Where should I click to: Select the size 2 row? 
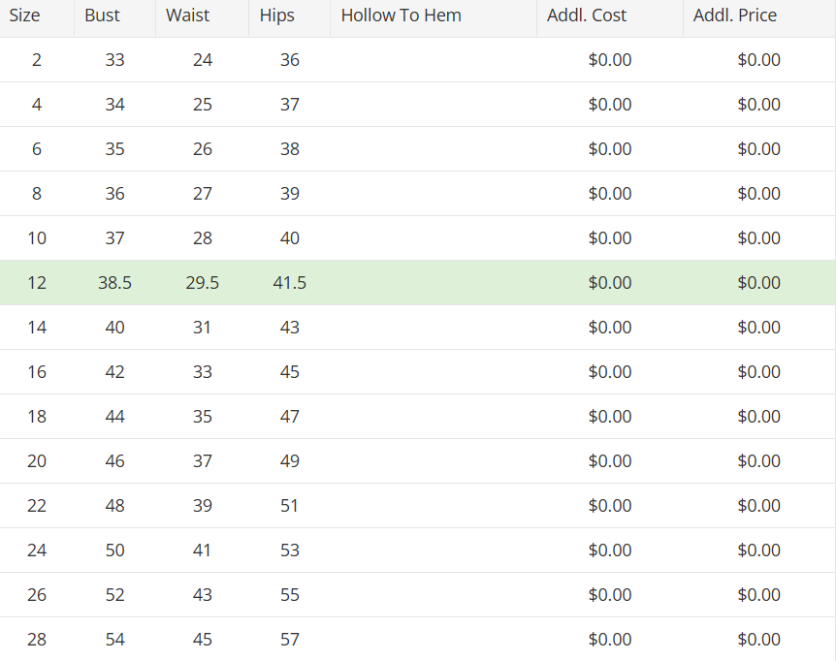pyautogui.click(x=417, y=60)
